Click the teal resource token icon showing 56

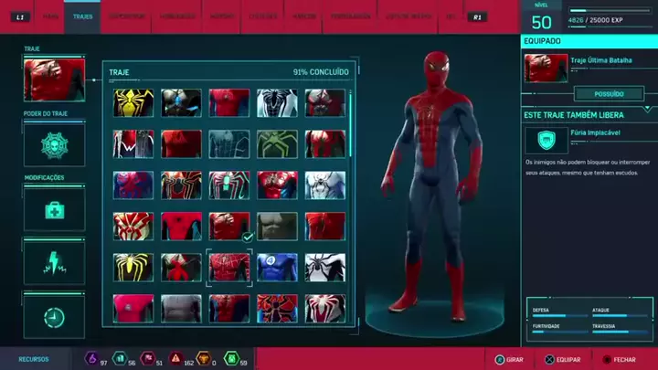tap(120, 358)
